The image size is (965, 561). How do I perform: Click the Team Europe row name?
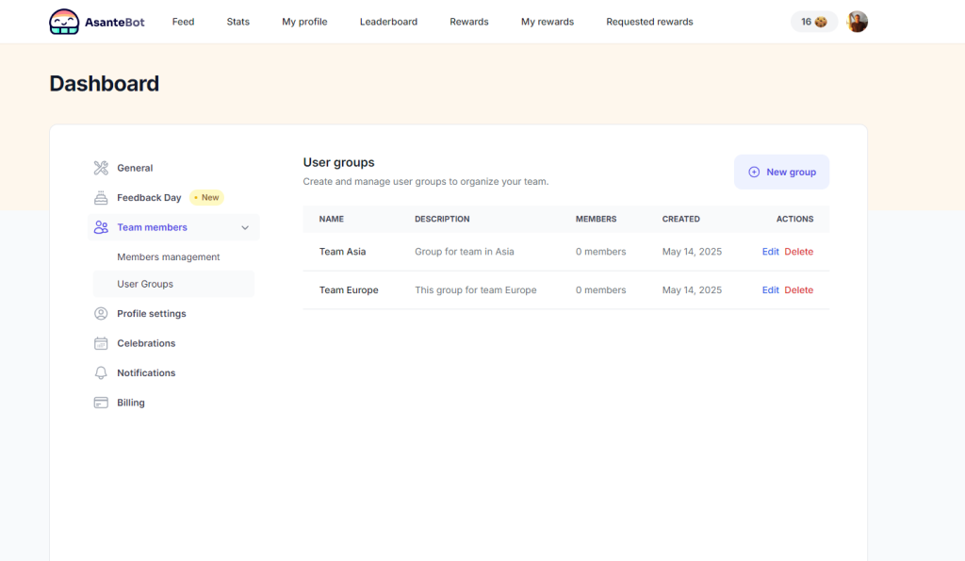(349, 290)
